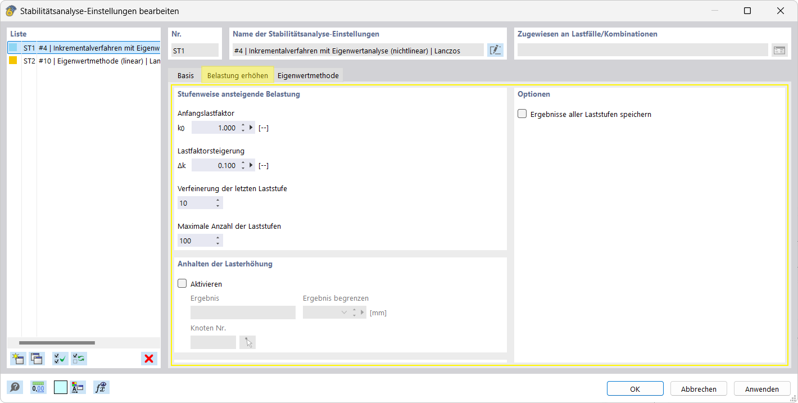The width and height of the screenshot is (798, 403).
Task: Delete the selected entry with red X
Action: tap(149, 358)
